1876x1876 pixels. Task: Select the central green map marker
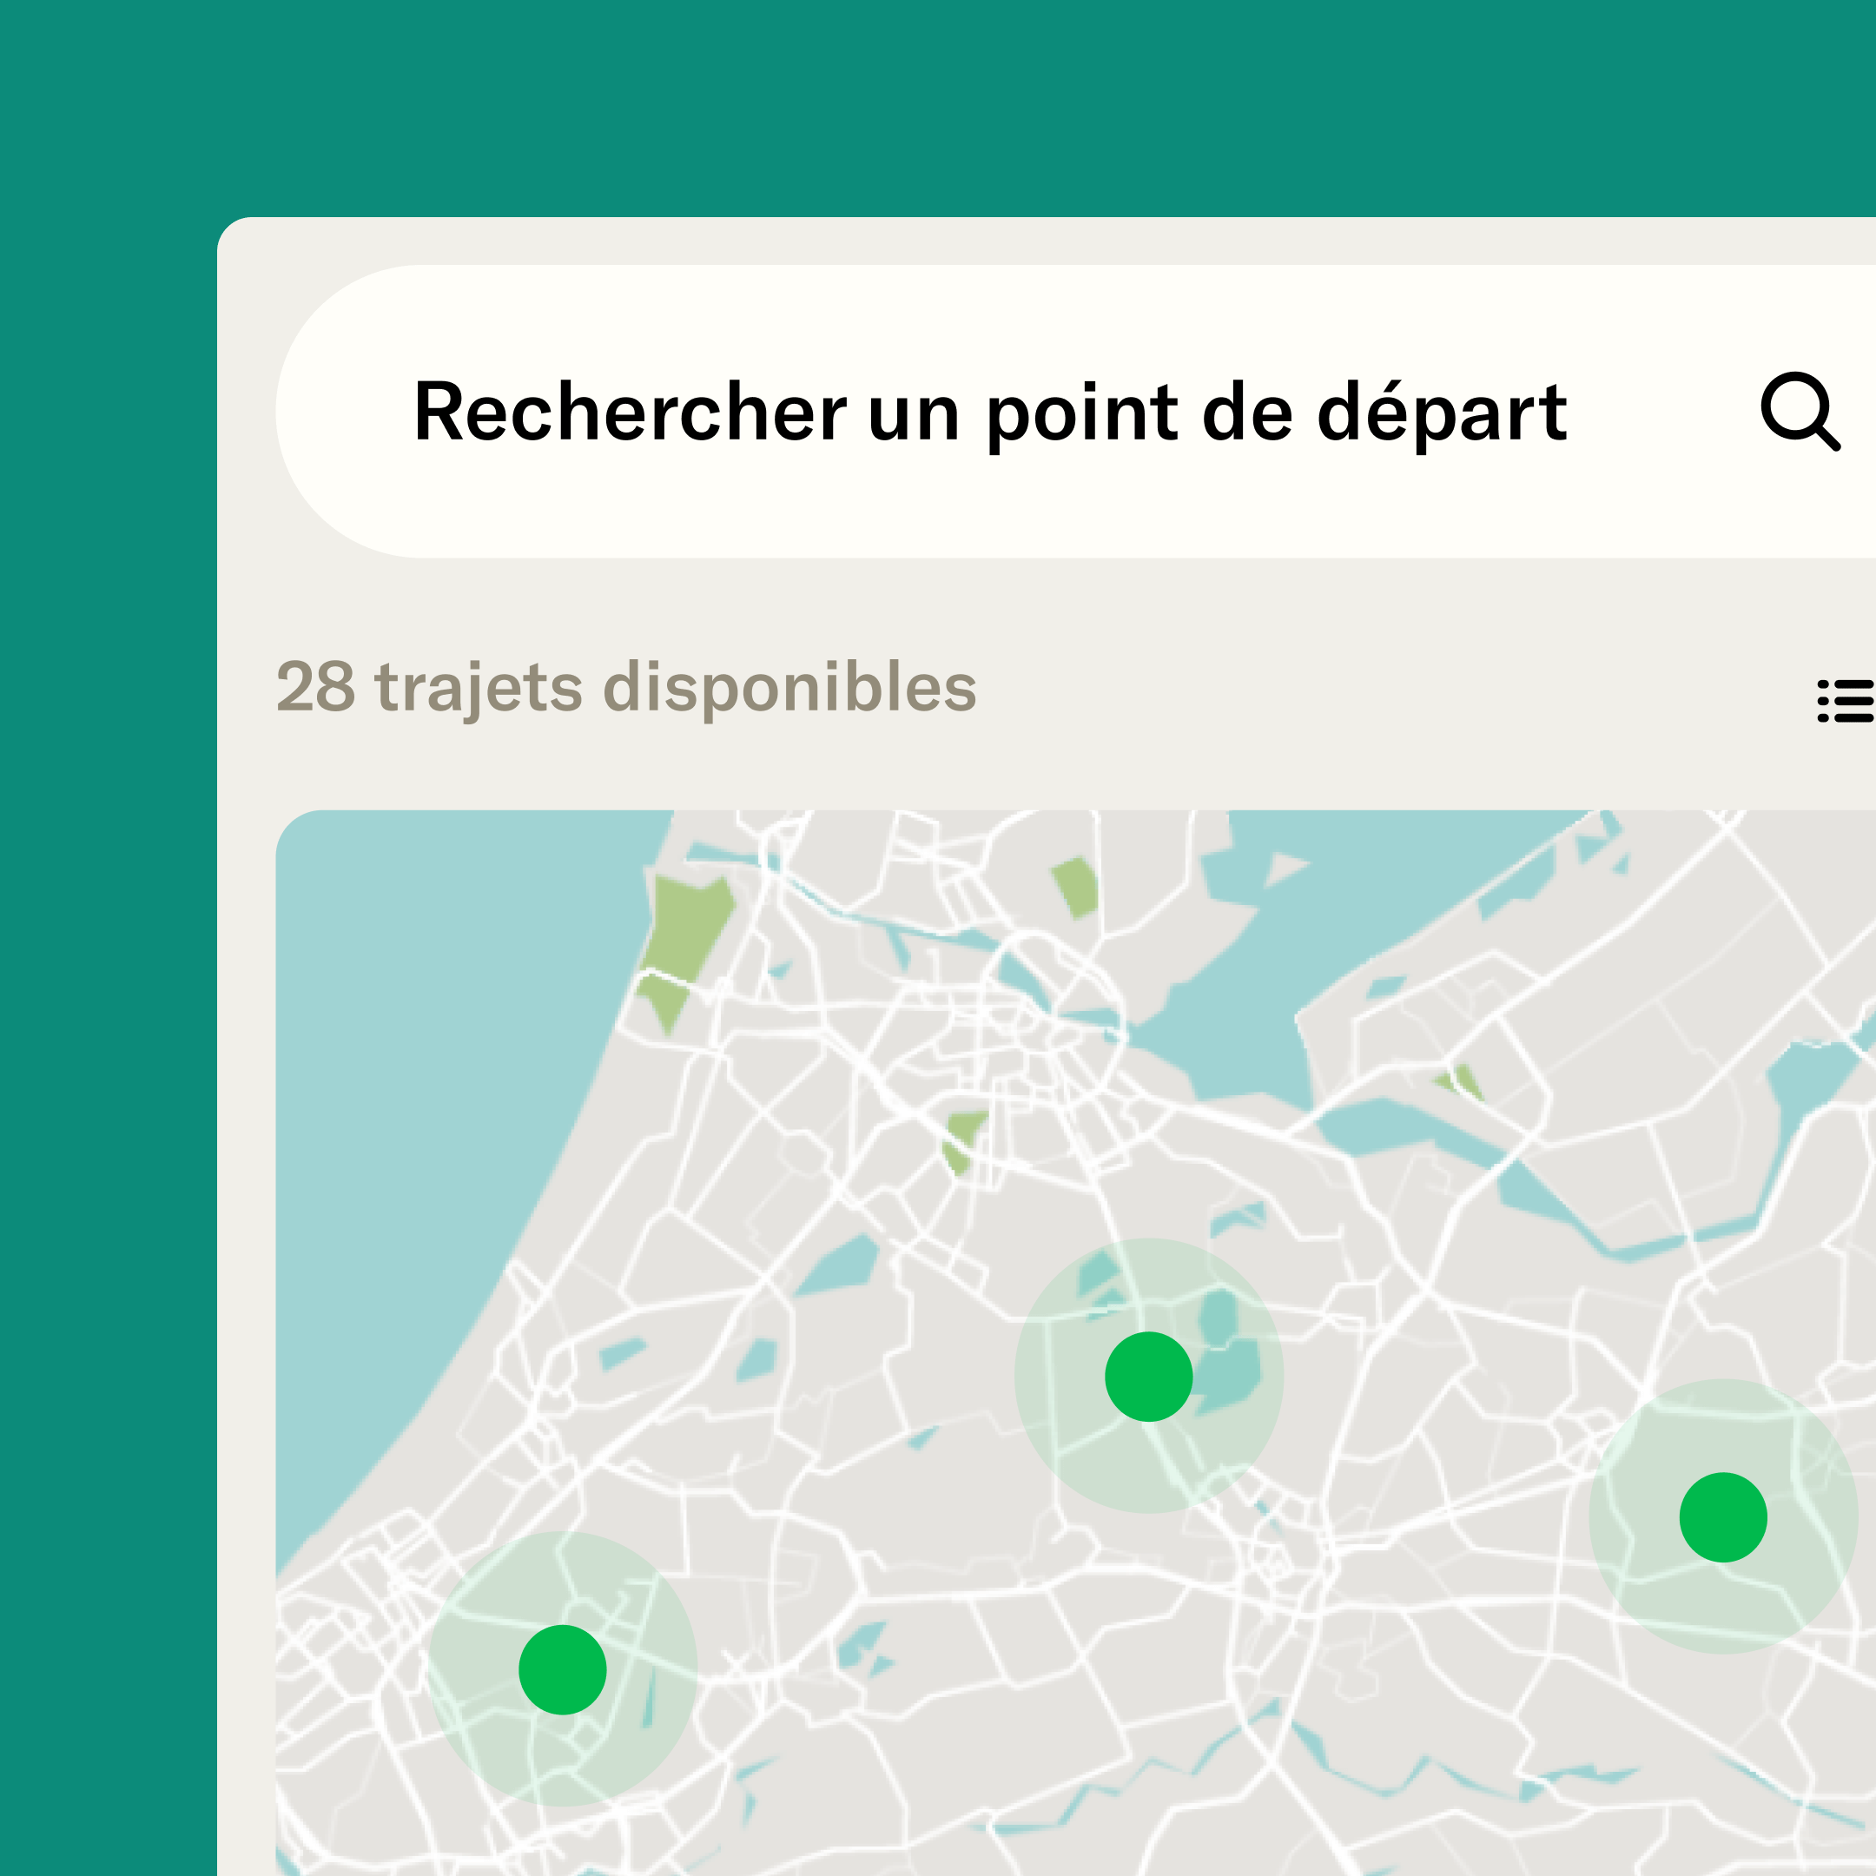point(1149,1376)
